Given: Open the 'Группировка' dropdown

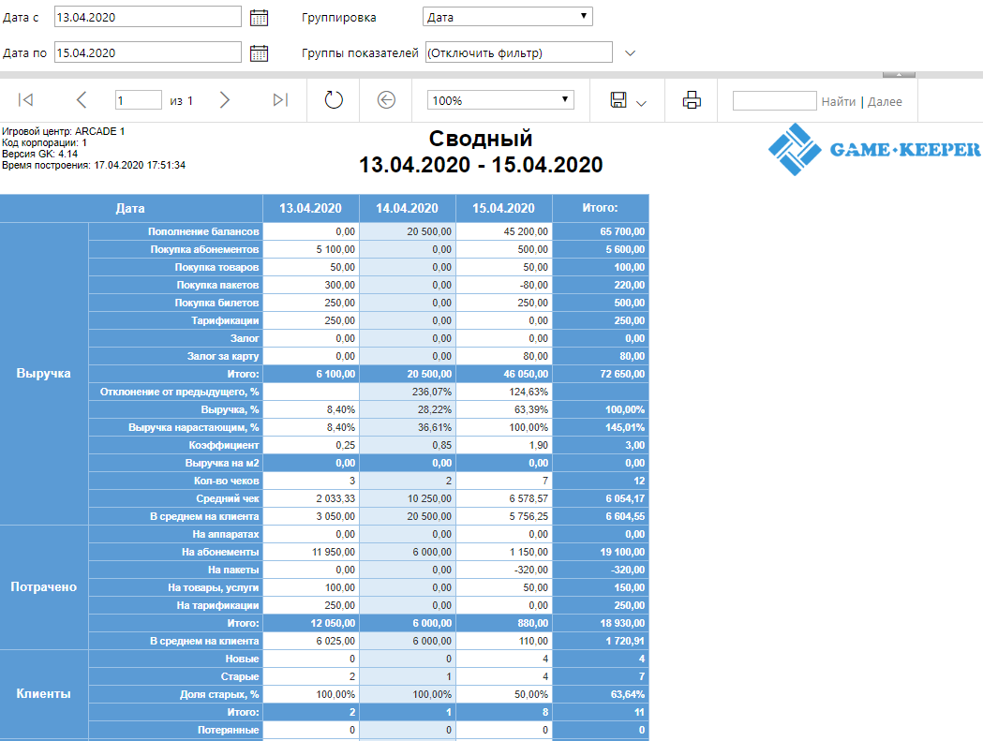Looking at the screenshot, I should [x=508, y=17].
